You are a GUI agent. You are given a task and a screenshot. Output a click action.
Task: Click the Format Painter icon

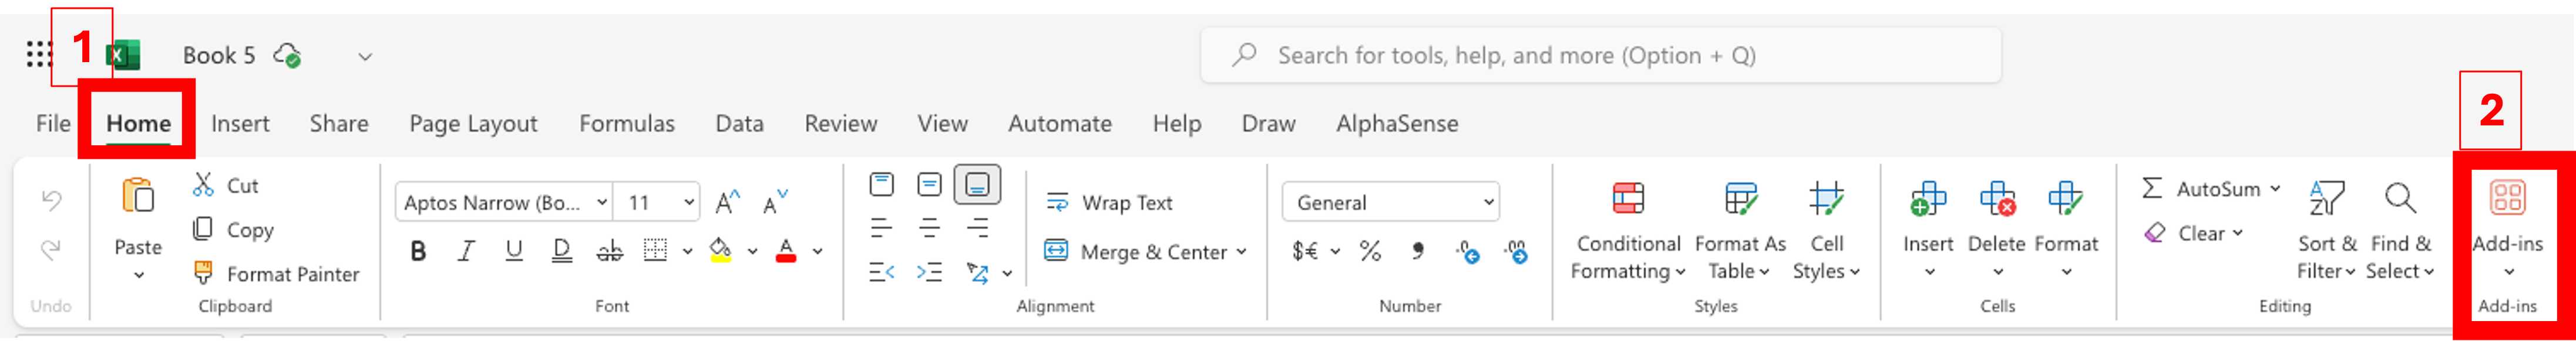click(203, 272)
